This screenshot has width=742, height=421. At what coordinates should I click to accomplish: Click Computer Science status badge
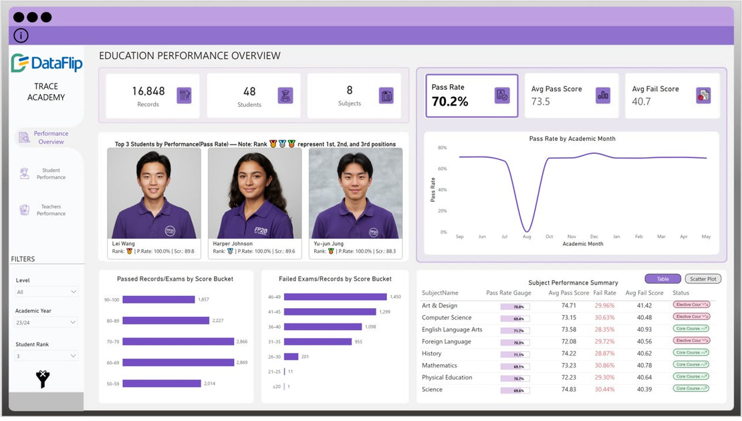(691, 317)
